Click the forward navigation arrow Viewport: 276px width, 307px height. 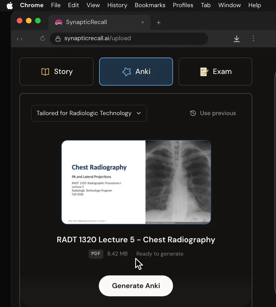(x=21, y=39)
